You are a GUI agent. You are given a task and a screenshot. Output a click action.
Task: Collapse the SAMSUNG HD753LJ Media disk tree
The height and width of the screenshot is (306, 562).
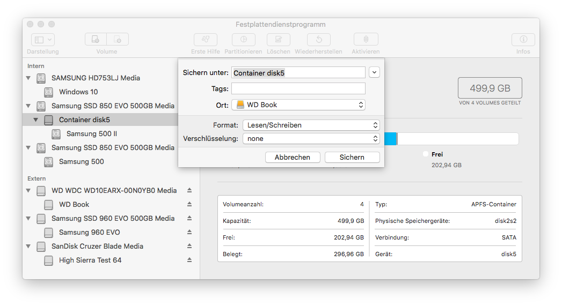point(28,78)
